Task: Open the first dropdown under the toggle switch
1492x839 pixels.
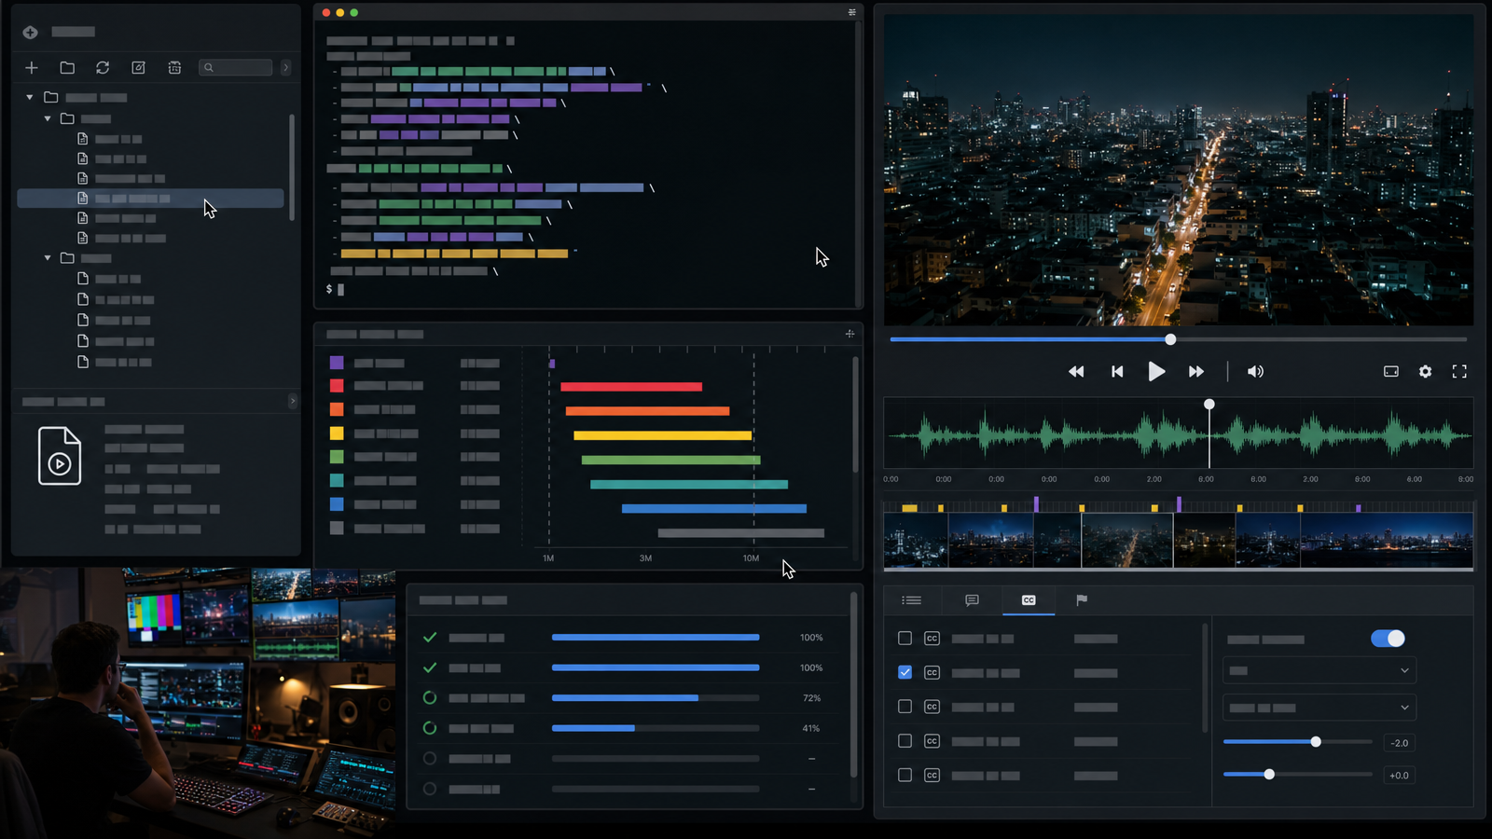Action: click(x=1319, y=670)
